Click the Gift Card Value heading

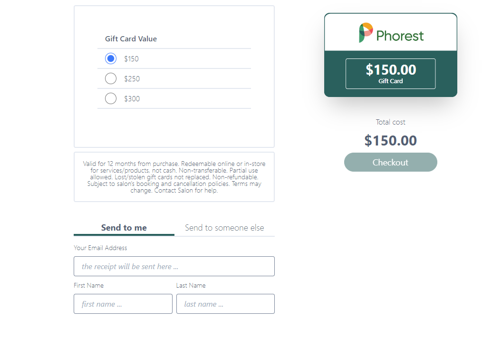[131, 39]
